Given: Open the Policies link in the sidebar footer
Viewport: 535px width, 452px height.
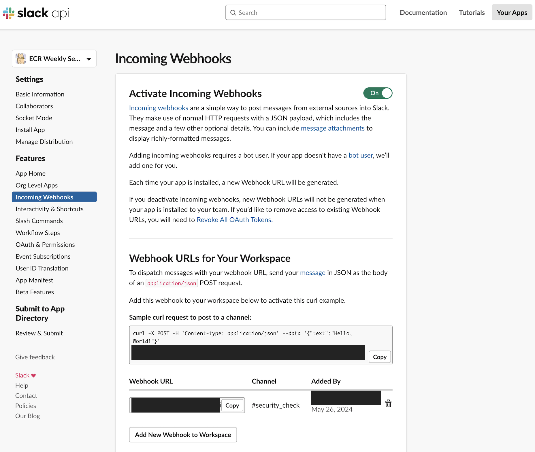Looking at the screenshot, I should (26, 406).
